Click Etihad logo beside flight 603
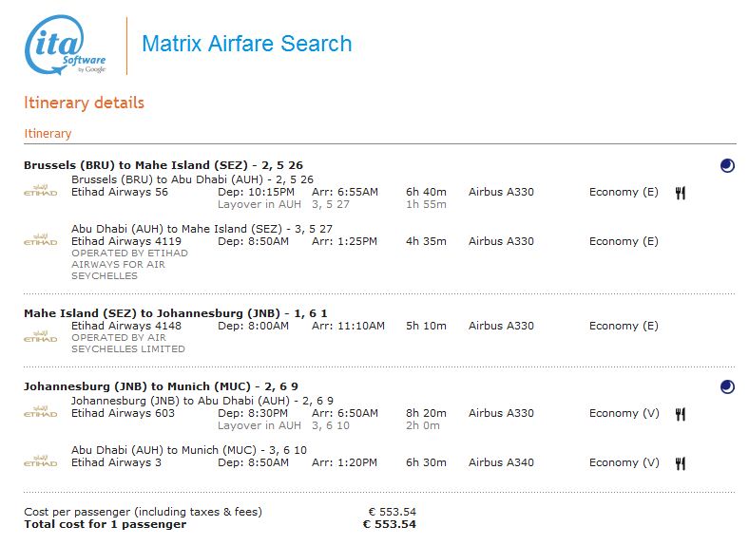The height and width of the screenshot is (545, 749). pyautogui.click(x=40, y=413)
